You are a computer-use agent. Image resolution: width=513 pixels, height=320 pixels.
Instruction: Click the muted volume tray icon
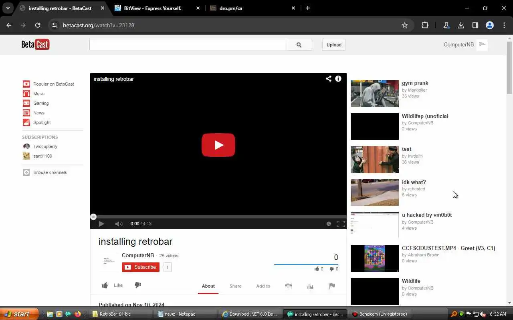483,314
